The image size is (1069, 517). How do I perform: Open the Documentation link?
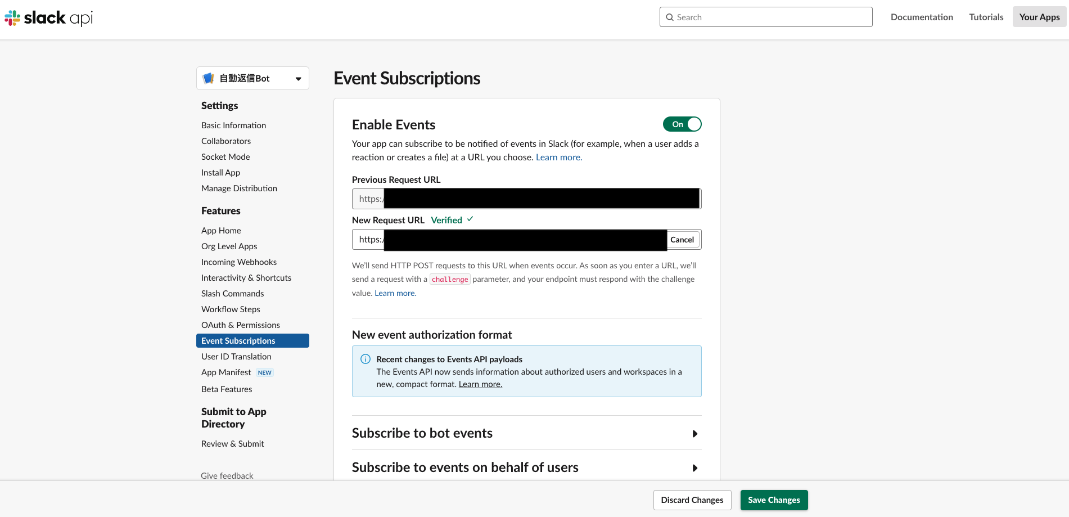(x=922, y=17)
